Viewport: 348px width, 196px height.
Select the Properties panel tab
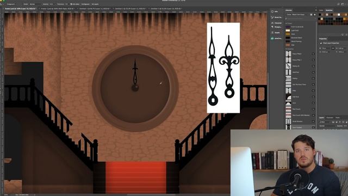[x=323, y=39]
